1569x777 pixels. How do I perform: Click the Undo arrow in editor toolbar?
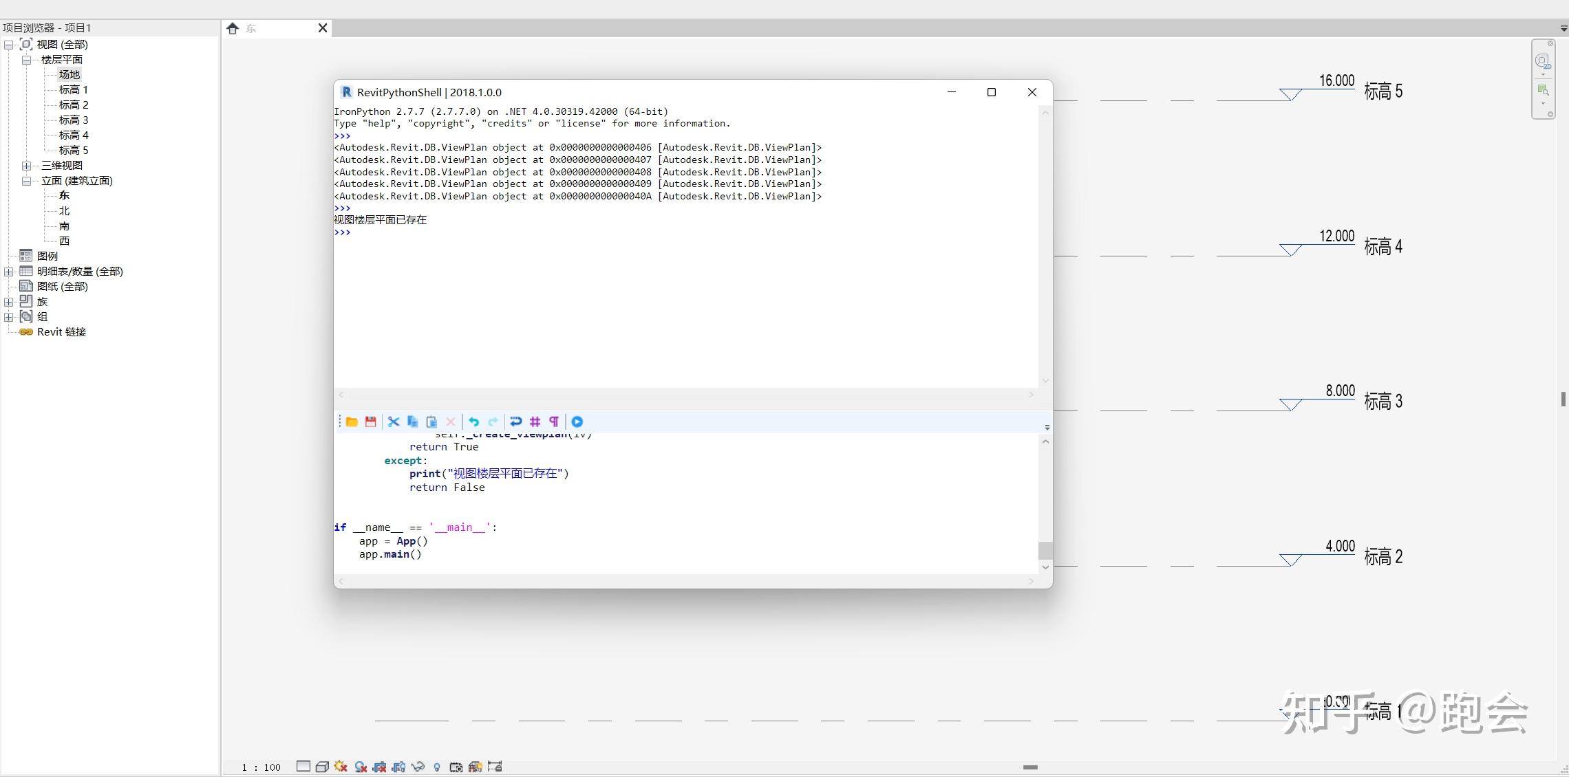click(x=474, y=422)
